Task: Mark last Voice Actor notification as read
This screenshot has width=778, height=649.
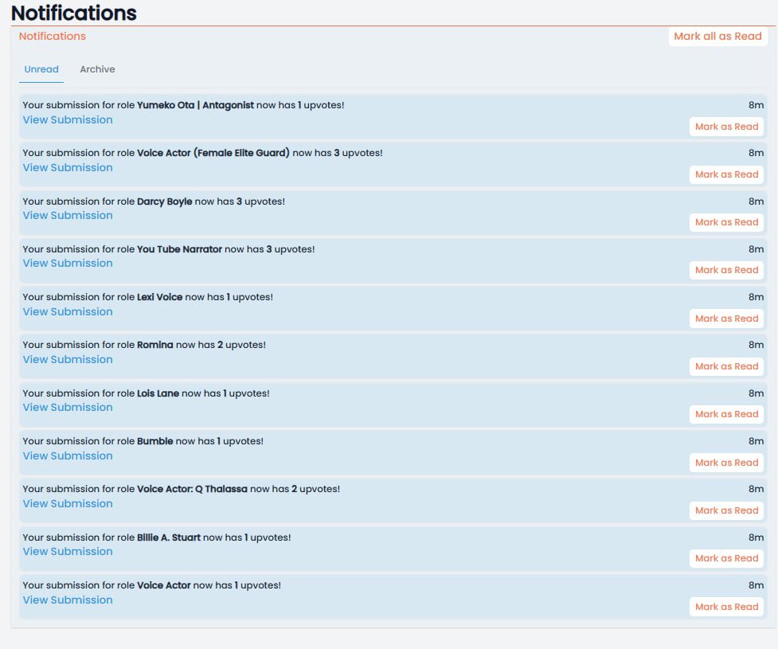Action: tap(726, 607)
